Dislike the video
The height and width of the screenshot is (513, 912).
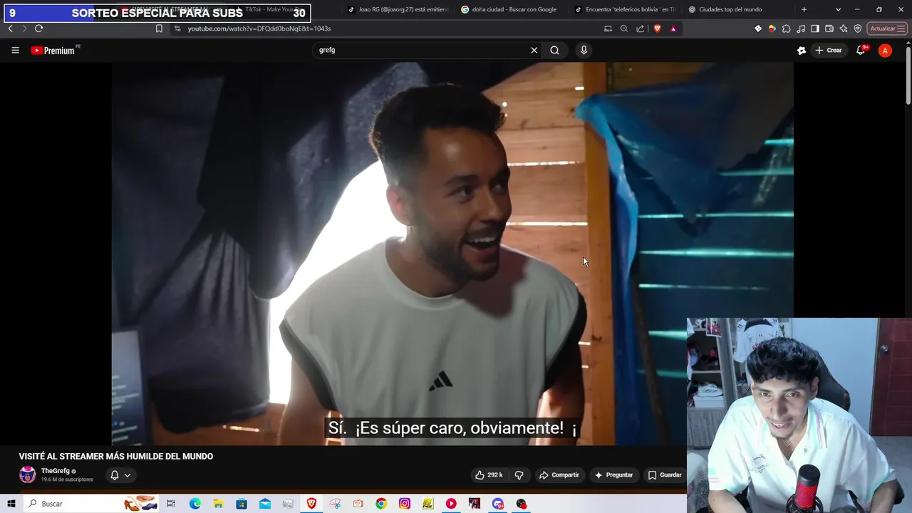point(519,475)
